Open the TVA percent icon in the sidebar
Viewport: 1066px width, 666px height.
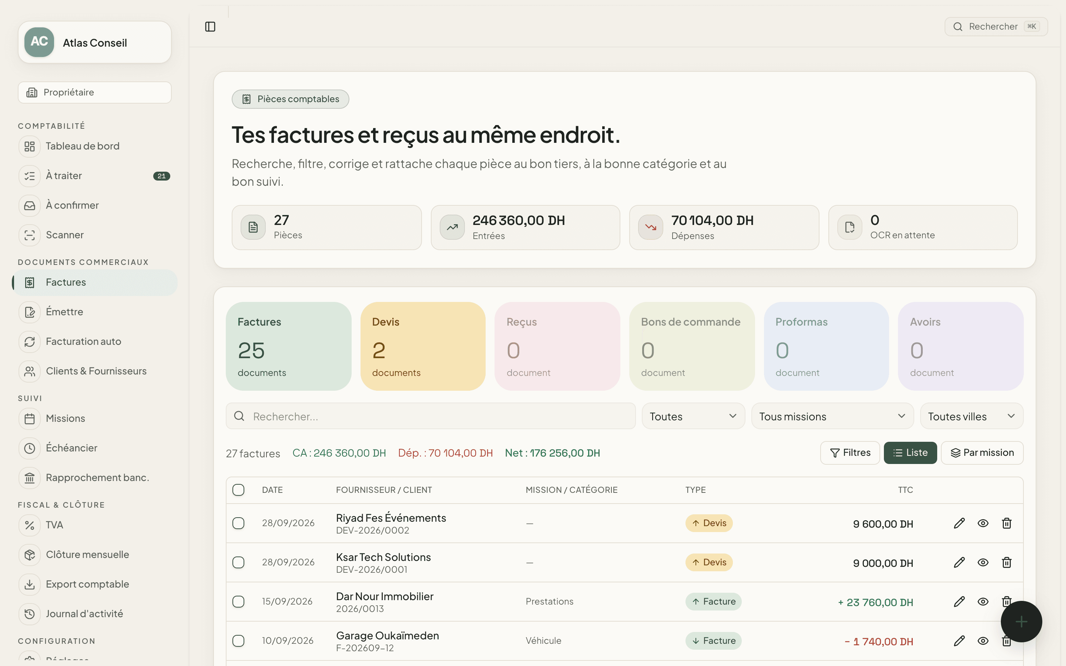click(x=30, y=525)
